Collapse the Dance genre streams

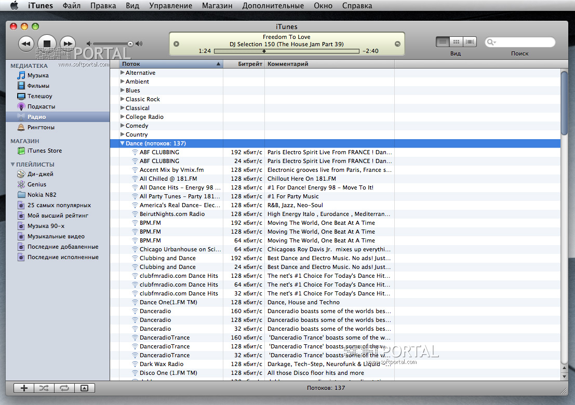tap(123, 143)
